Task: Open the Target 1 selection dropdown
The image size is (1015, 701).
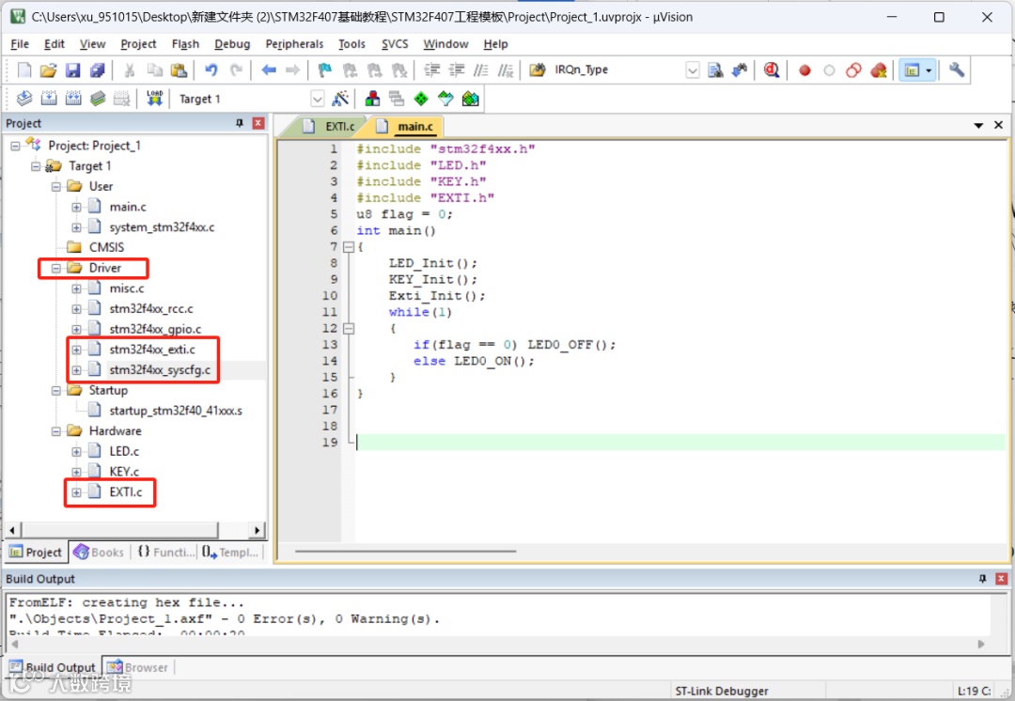Action: 318,99
